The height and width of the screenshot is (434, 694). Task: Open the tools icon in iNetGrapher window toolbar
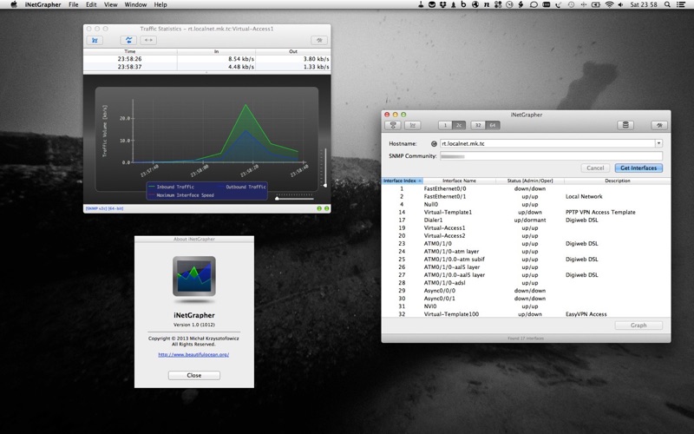click(x=659, y=125)
